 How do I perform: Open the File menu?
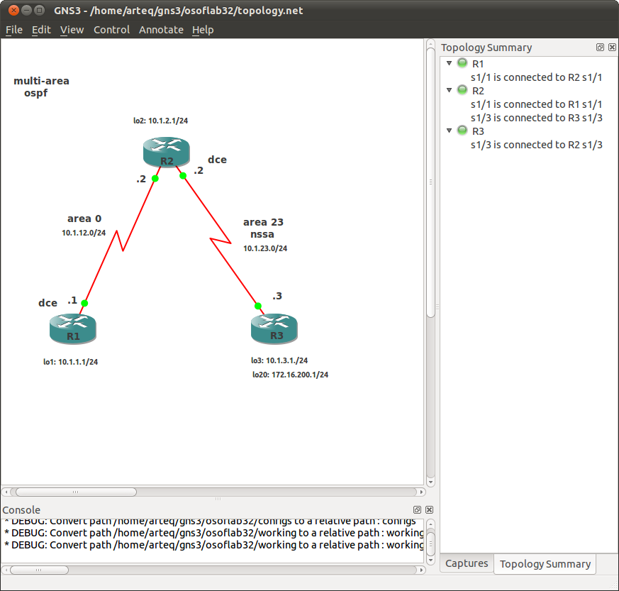13,30
